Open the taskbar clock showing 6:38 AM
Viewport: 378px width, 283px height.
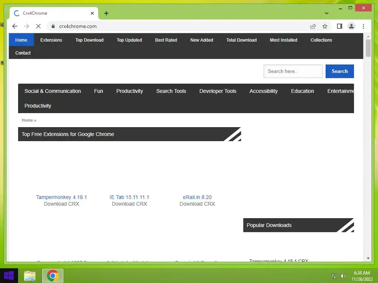point(362,276)
